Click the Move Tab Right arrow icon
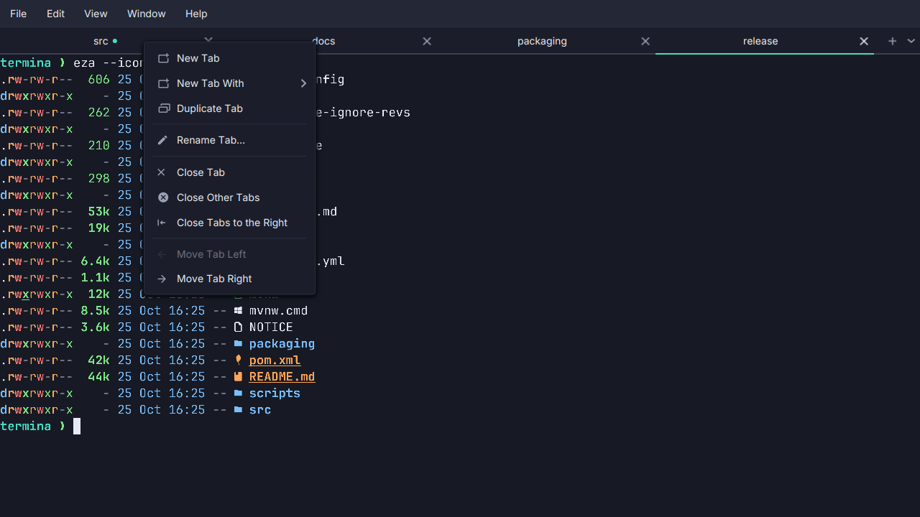The image size is (920, 517). tap(162, 279)
